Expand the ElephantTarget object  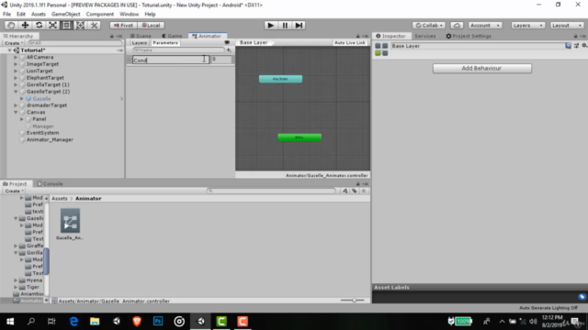pos(16,78)
